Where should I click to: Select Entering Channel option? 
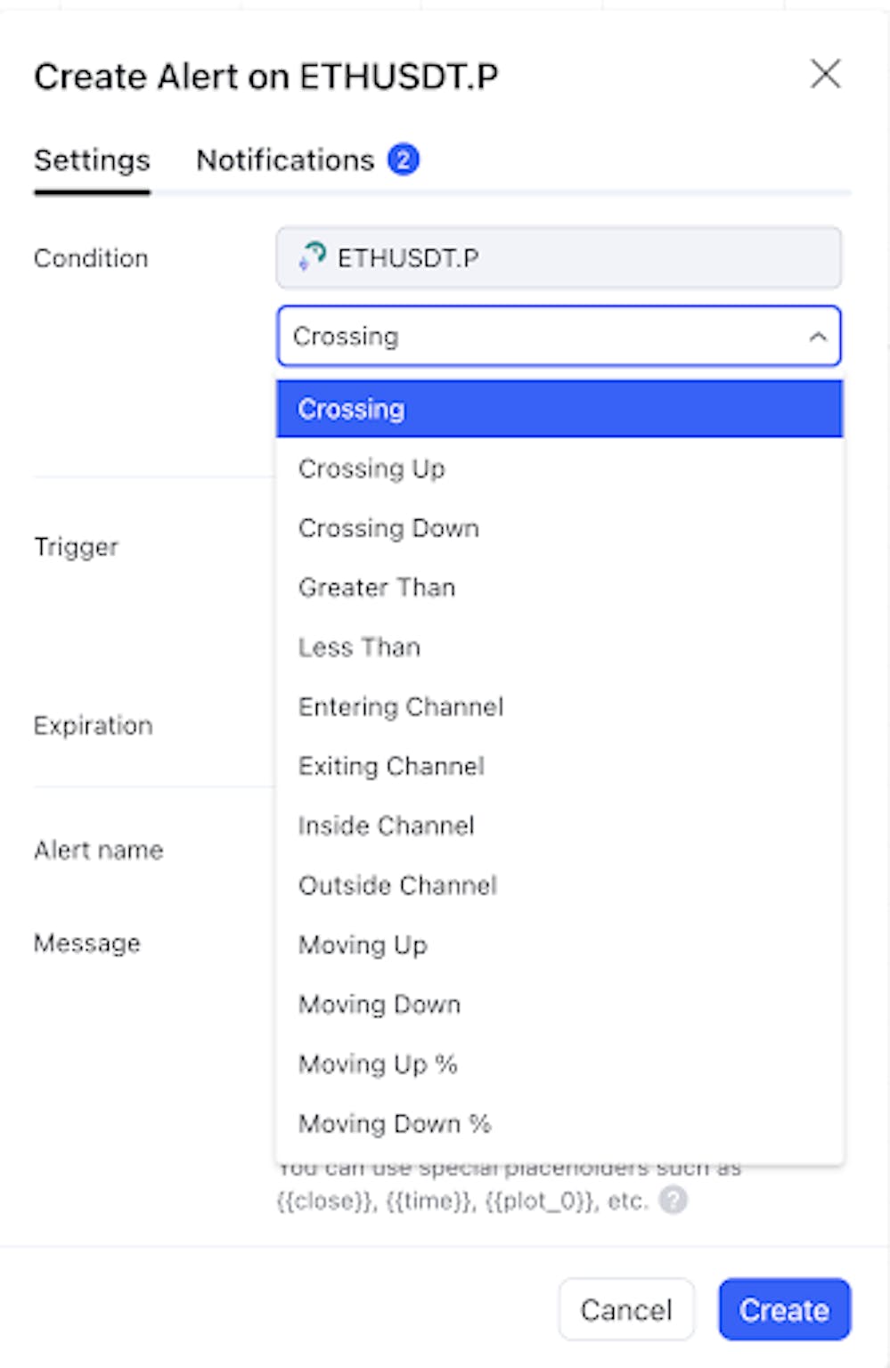[x=401, y=706]
